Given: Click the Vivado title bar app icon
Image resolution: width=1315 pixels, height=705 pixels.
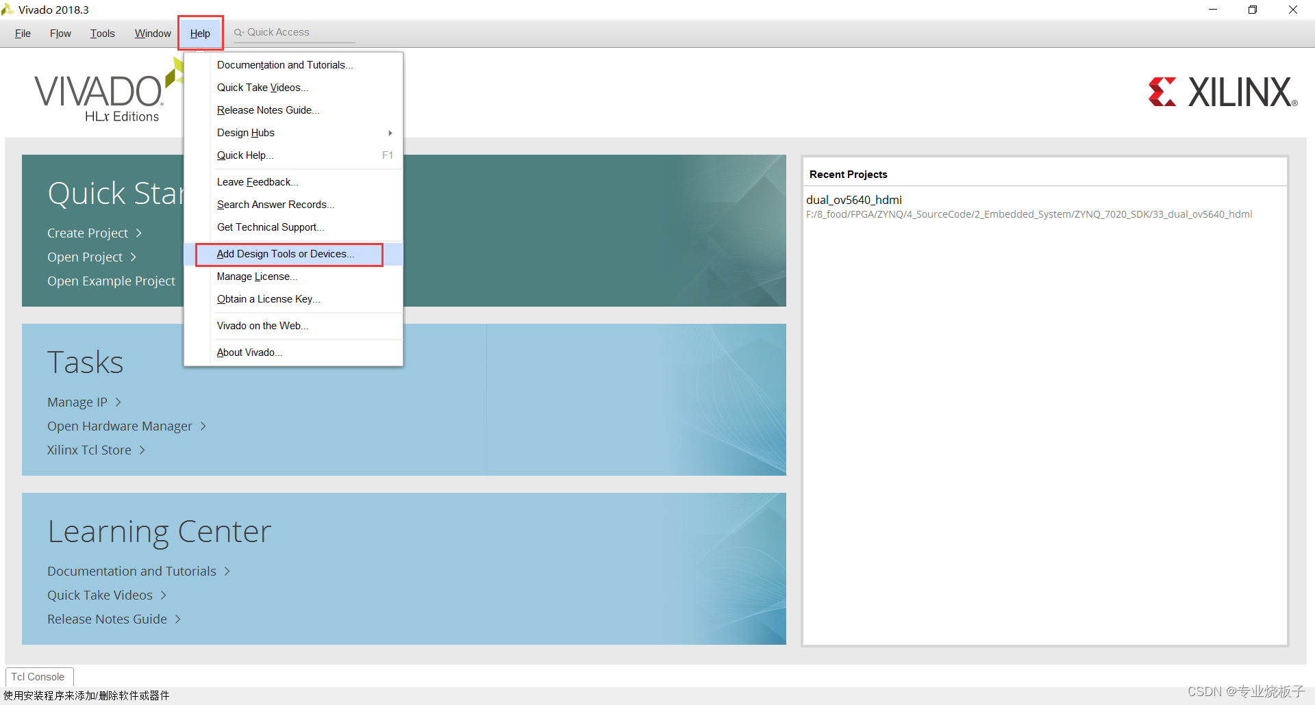Looking at the screenshot, I should pyautogui.click(x=8, y=10).
